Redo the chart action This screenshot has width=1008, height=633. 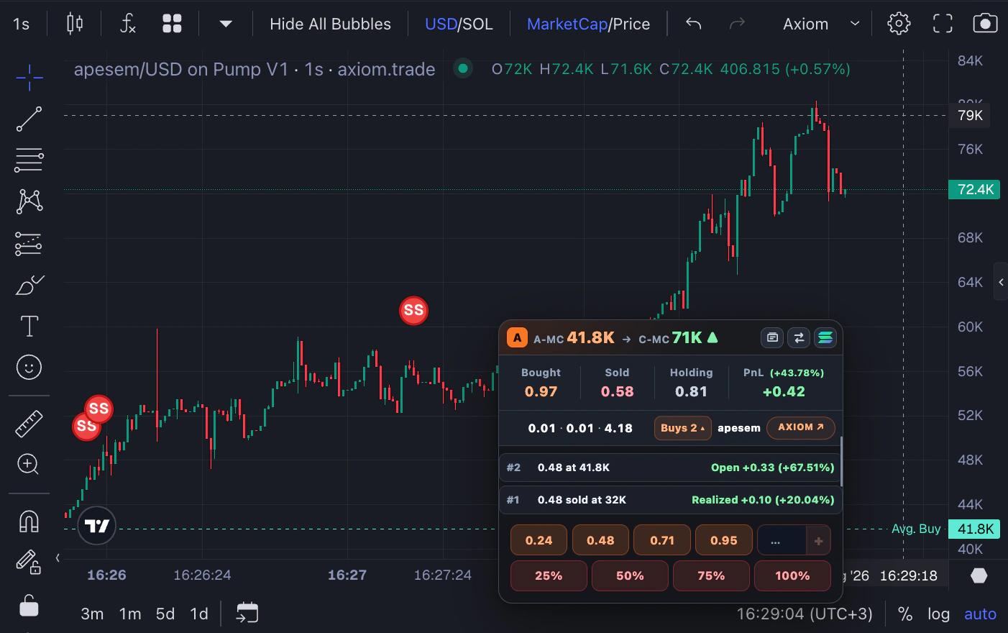click(x=737, y=24)
